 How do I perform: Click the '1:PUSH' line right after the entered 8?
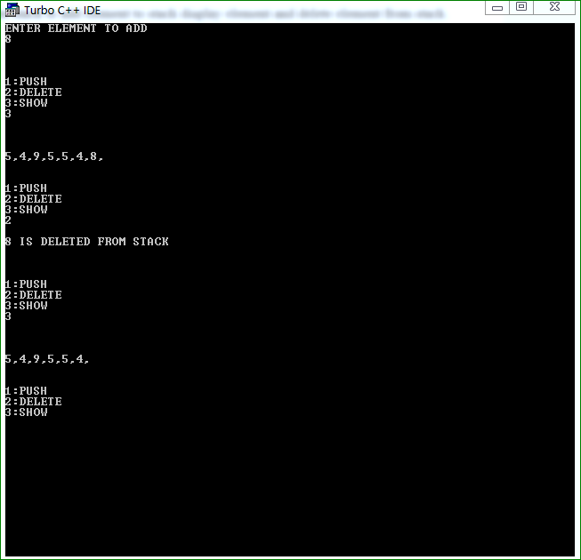pyautogui.click(x=26, y=81)
